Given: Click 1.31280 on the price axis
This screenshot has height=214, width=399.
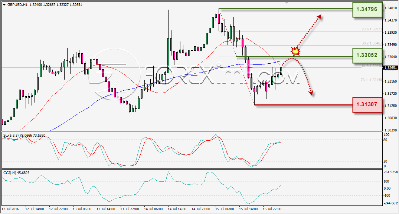Looking at the screenshot, I should coord(390,106).
